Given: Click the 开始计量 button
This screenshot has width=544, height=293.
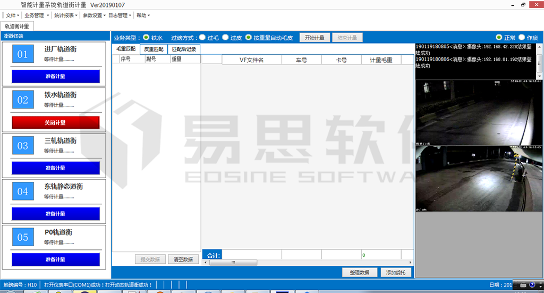Looking at the screenshot, I should (314, 38).
